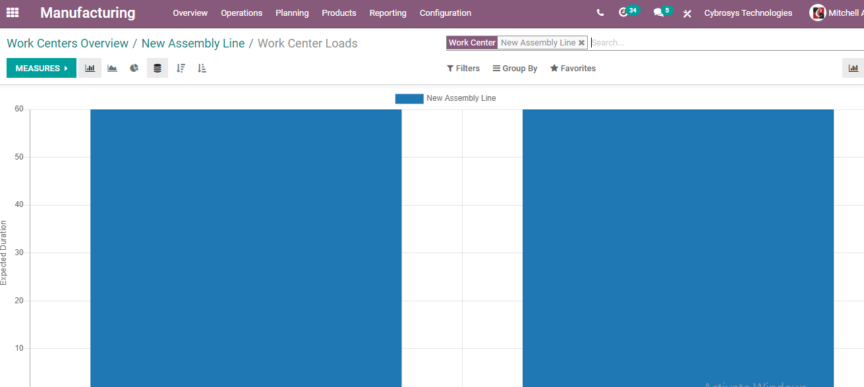Open the Operations menu

[242, 13]
